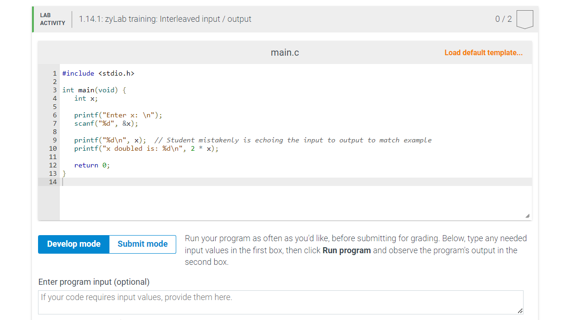Click the program input text area

[x=281, y=301]
